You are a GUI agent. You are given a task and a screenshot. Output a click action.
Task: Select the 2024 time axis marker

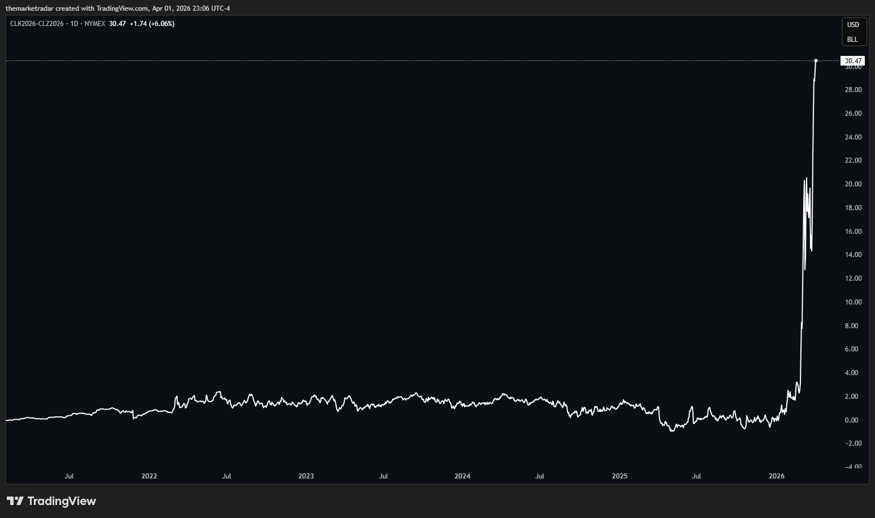point(462,476)
